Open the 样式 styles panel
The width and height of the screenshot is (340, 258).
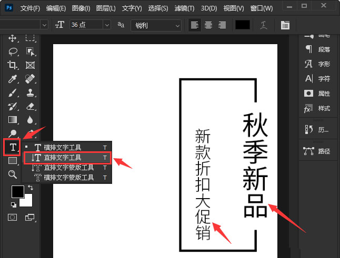pyautogui.click(x=318, y=108)
